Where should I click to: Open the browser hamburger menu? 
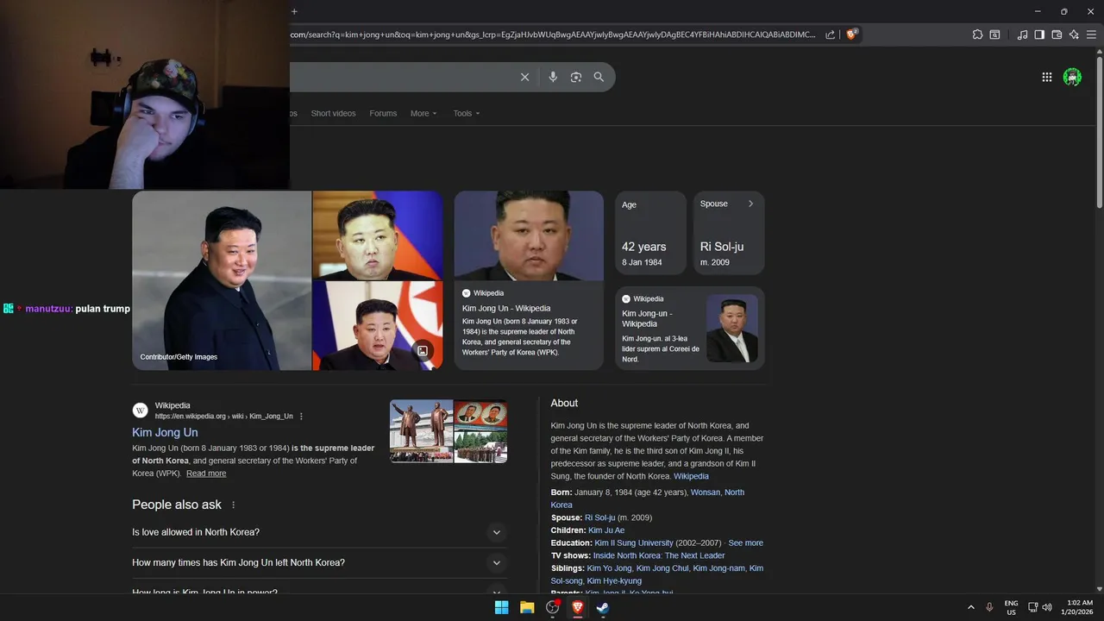pos(1091,34)
